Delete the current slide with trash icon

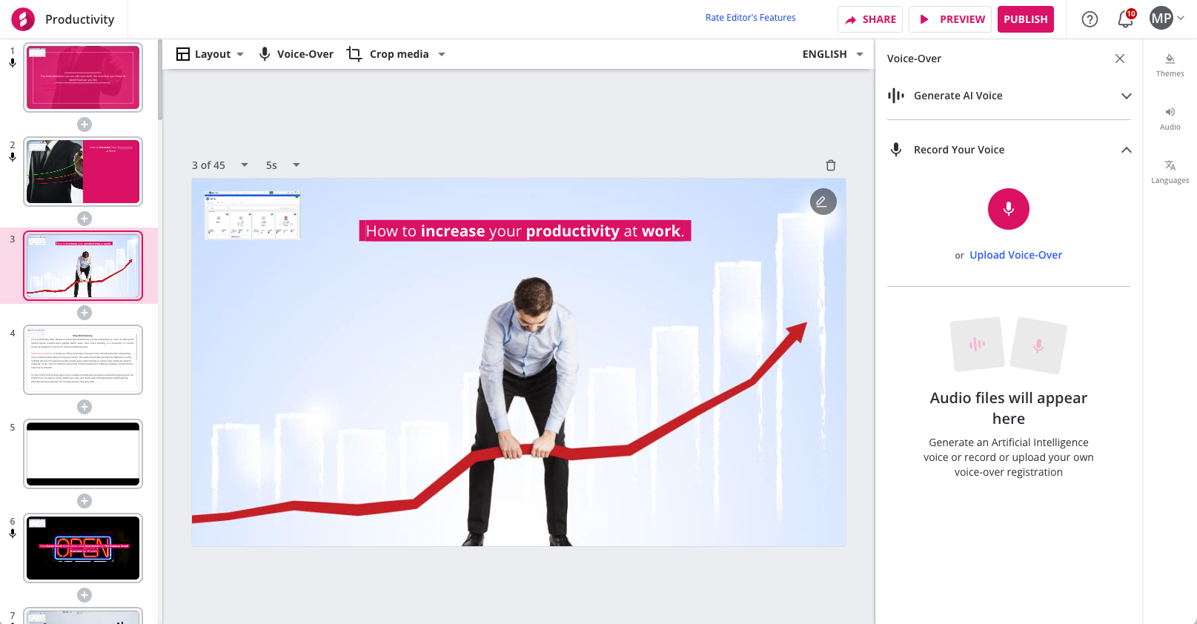831,165
